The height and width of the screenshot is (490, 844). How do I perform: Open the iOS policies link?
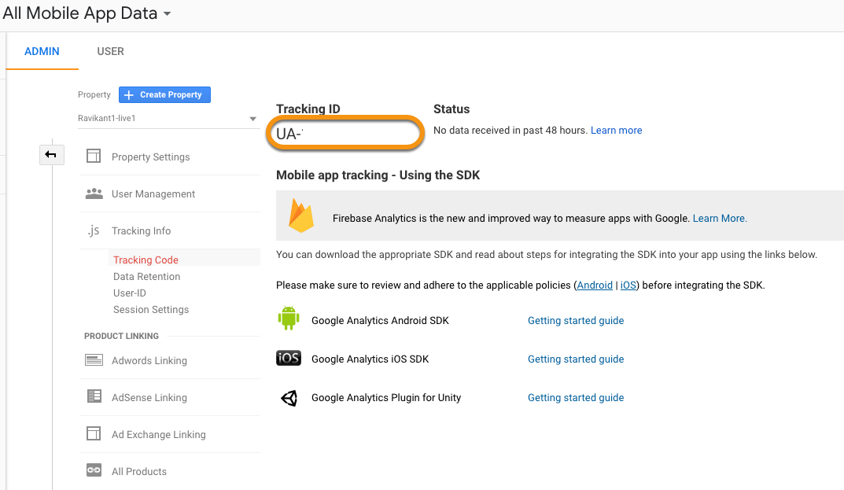[628, 286]
